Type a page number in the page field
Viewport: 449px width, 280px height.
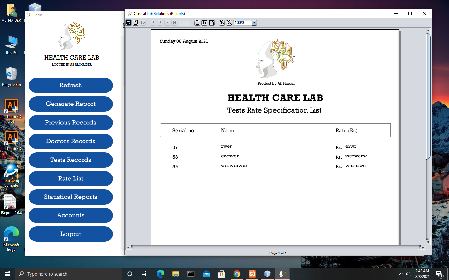point(184,22)
